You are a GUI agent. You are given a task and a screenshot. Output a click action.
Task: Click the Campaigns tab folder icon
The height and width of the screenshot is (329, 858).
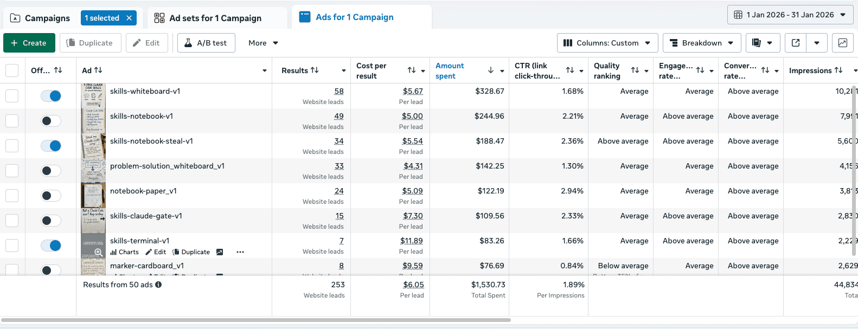point(15,18)
